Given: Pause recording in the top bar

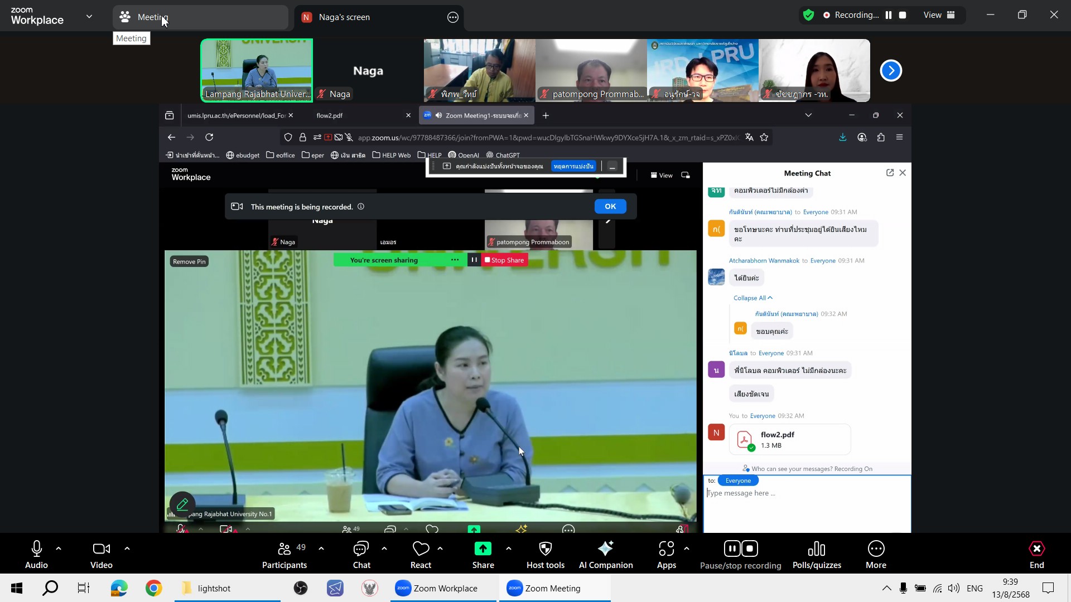Looking at the screenshot, I should coord(889,15).
